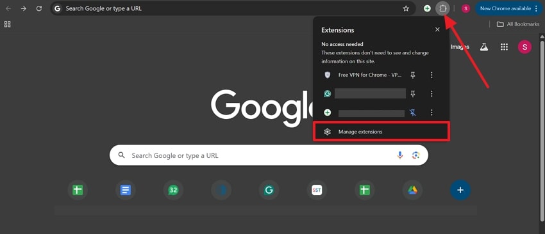Open Search Labs flask icon
Image resolution: width=545 pixels, height=234 pixels.
tap(484, 47)
